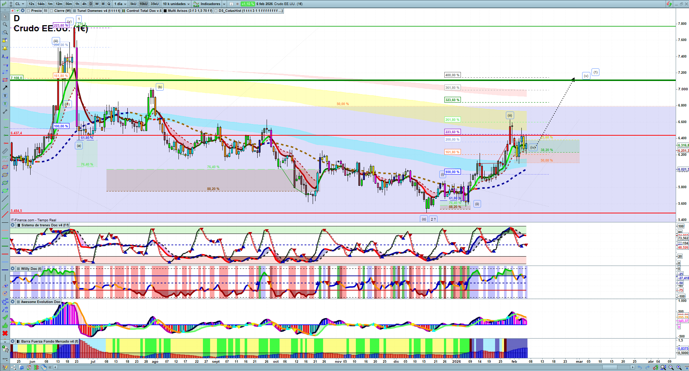Set history to 35kU units
This screenshot has height=371, width=689.
(155, 4)
